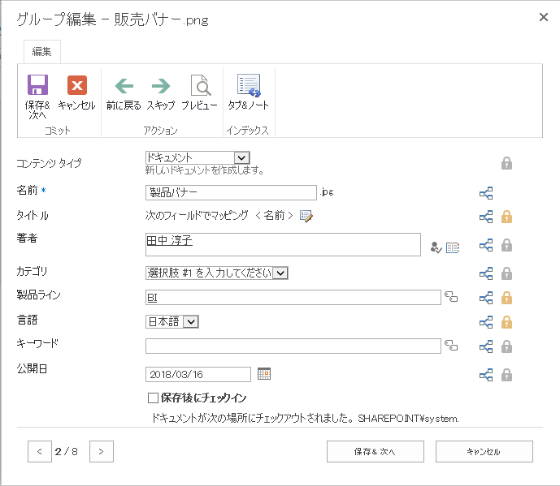Click the tag icon beside keyword field
The height and width of the screenshot is (486, 560).
pos(451,346)
